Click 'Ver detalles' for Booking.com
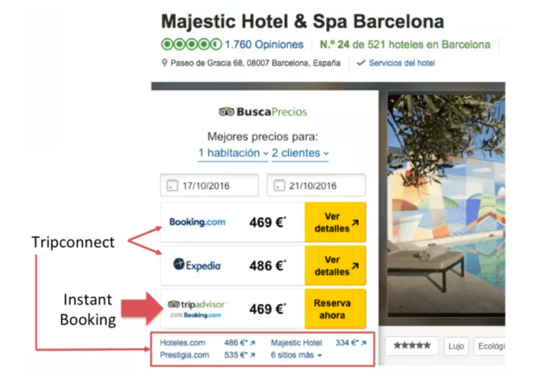533x386 pixels. pos(336,222)
